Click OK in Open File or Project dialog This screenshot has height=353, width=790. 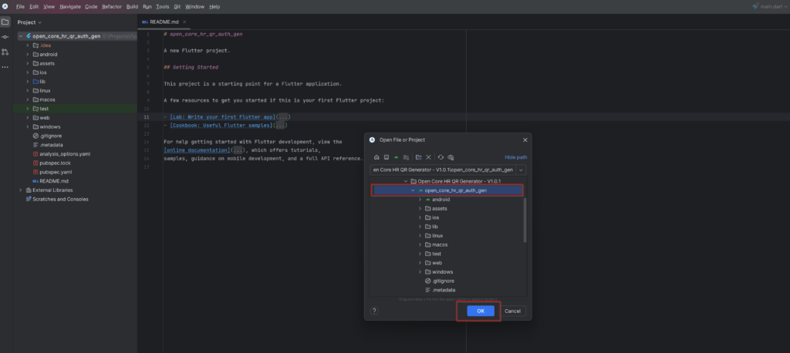point(480,311)
